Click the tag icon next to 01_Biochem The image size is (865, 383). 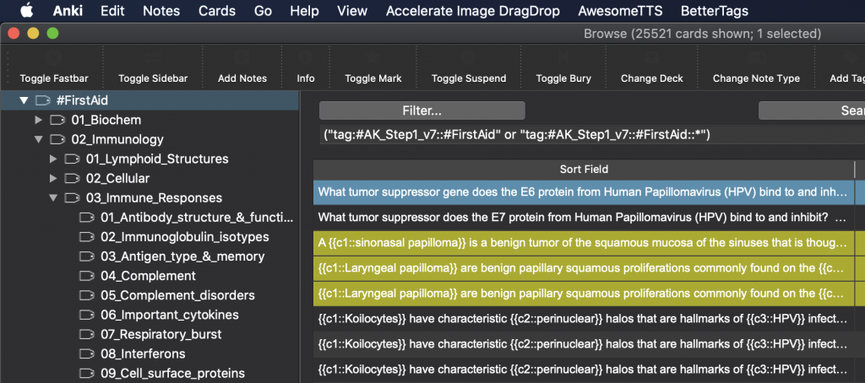point(58,120)
